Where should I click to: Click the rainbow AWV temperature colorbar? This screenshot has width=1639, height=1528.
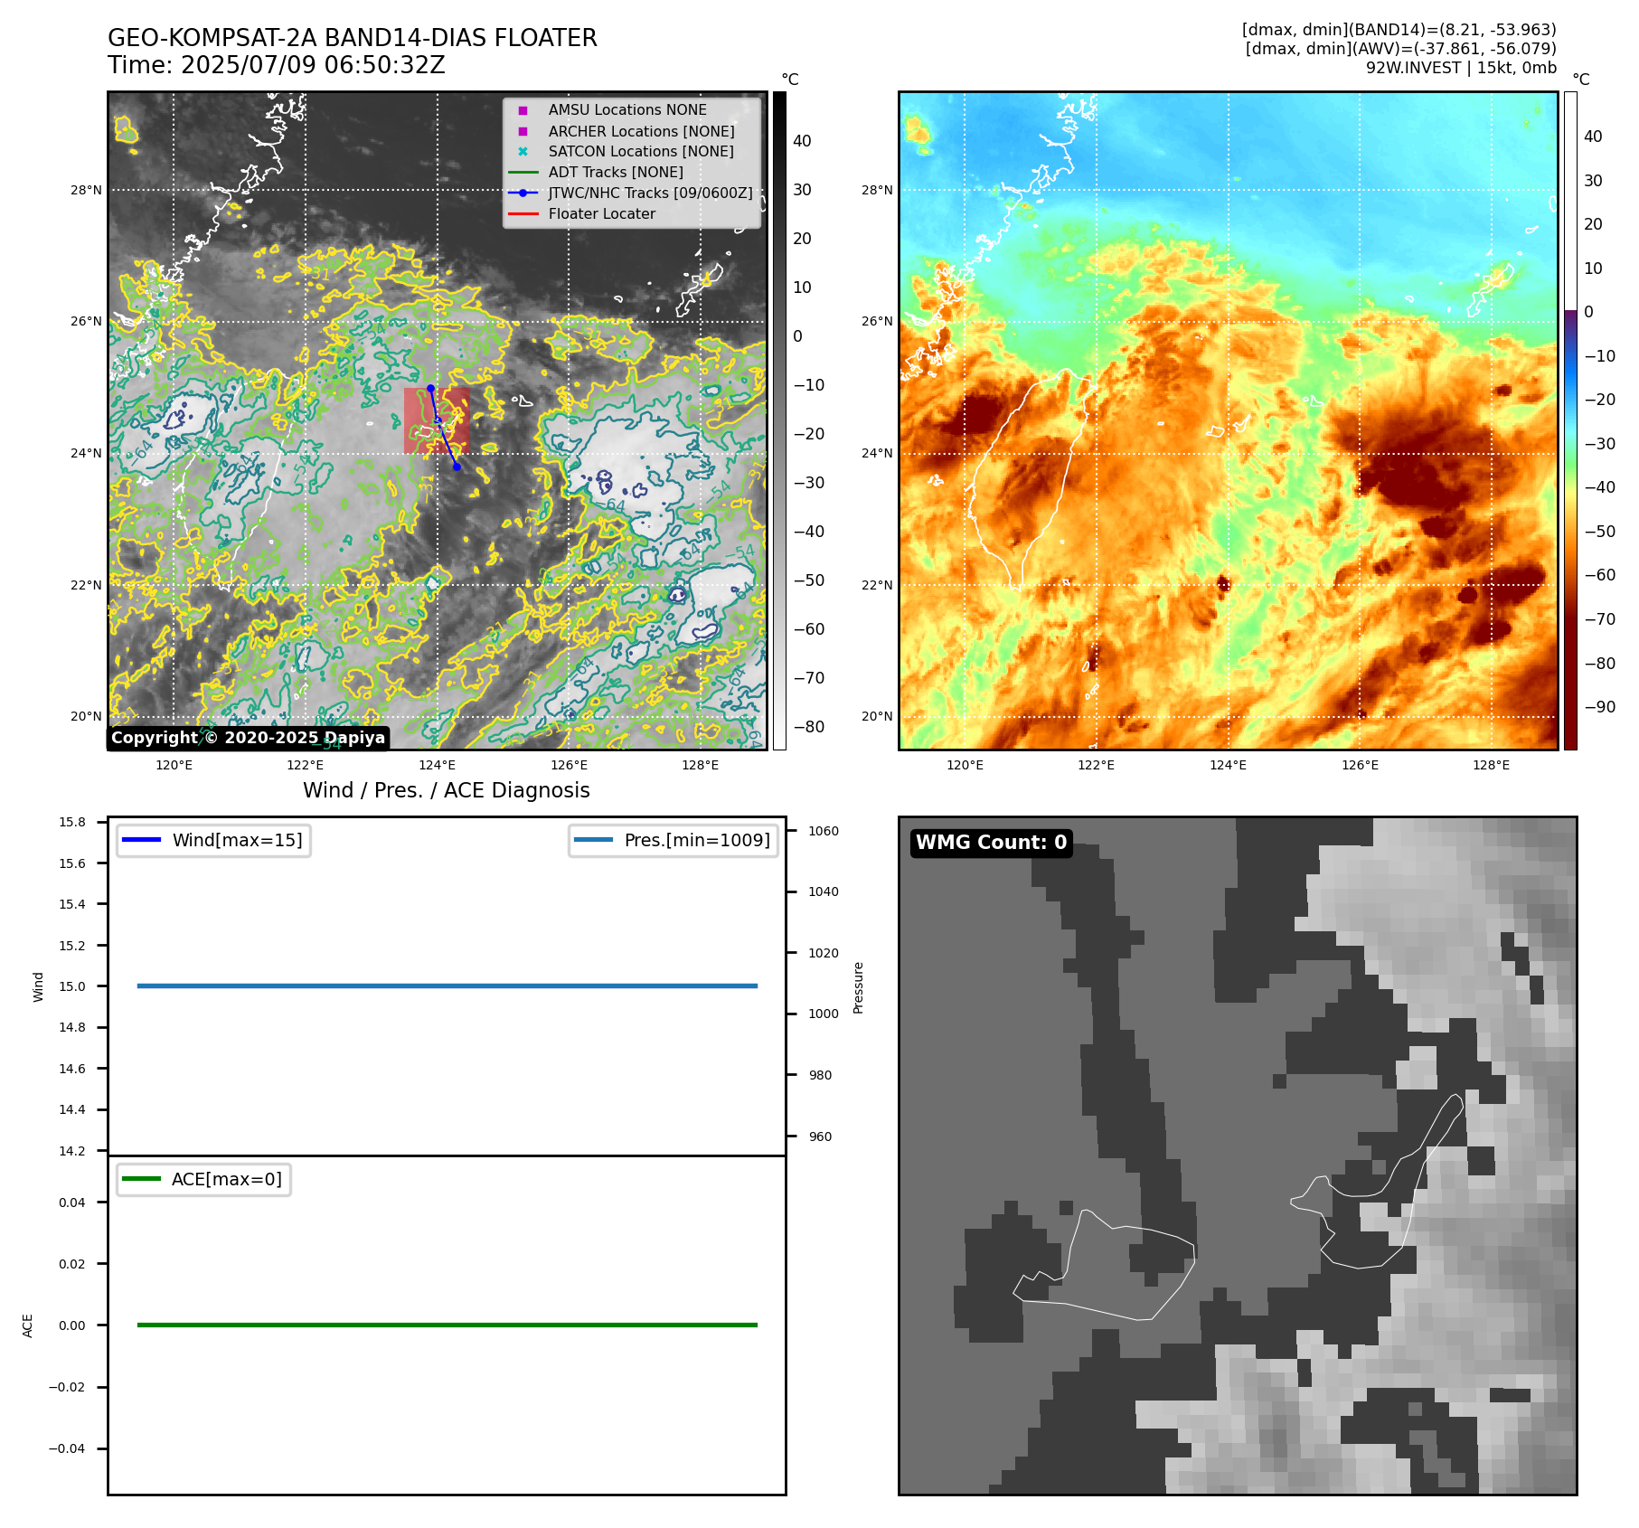1570,420
